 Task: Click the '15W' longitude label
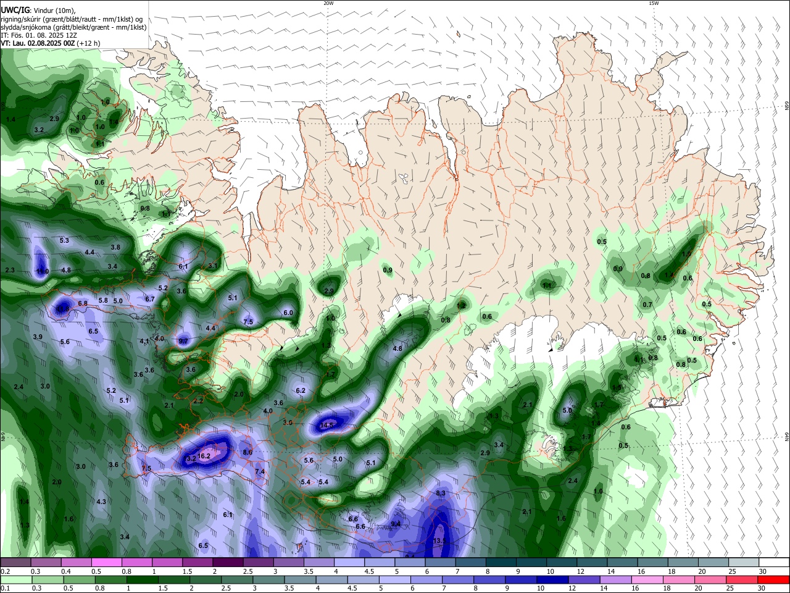tap(653, 3)
